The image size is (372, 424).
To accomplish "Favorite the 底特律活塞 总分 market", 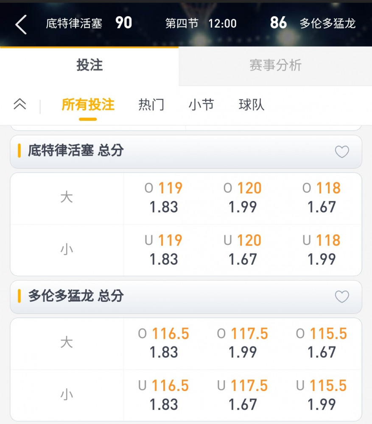I will coord(342,152).
